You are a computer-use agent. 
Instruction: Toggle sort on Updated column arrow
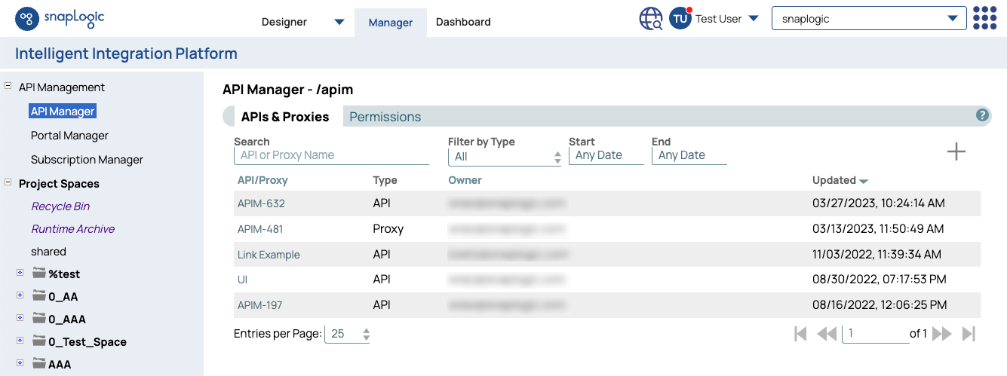pyautogui.click(x=864, y=182)
